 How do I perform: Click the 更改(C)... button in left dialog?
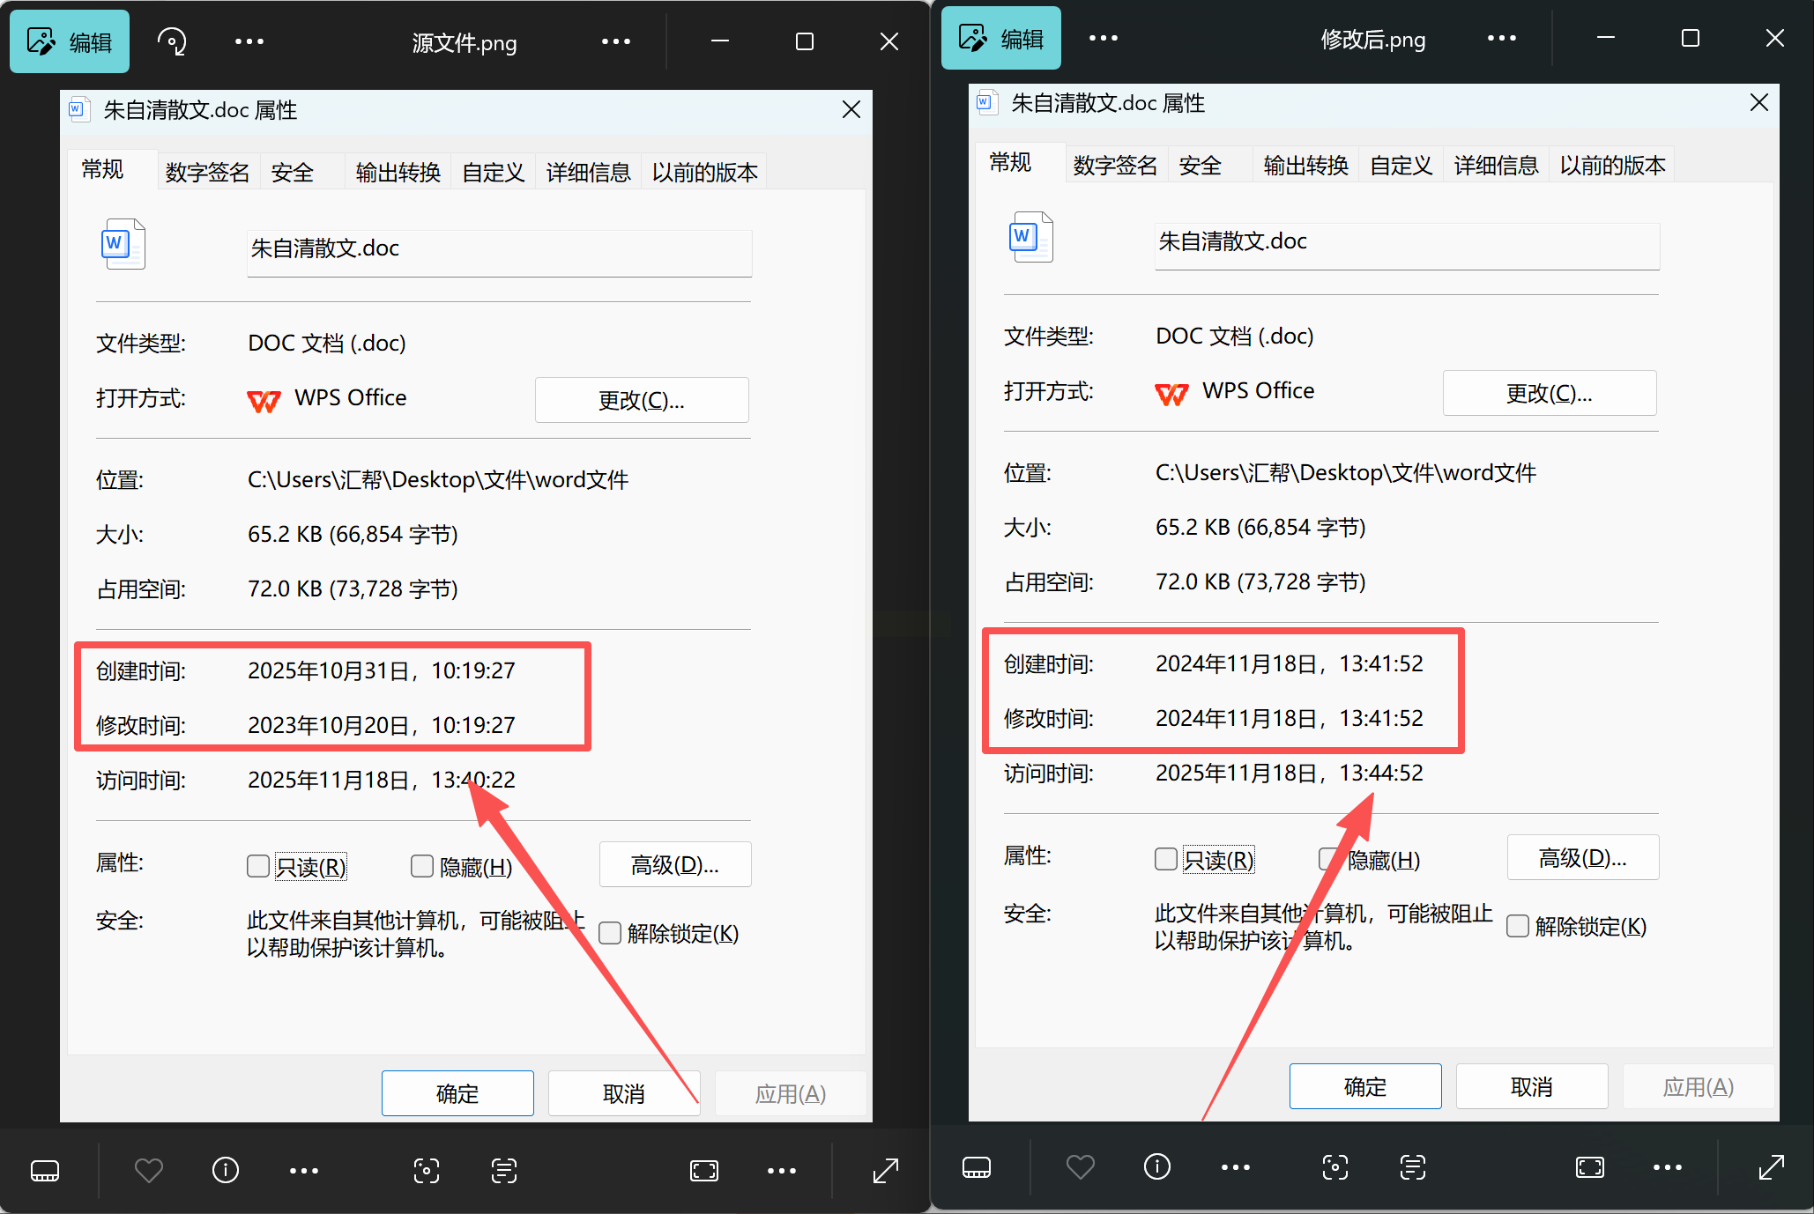642,400
